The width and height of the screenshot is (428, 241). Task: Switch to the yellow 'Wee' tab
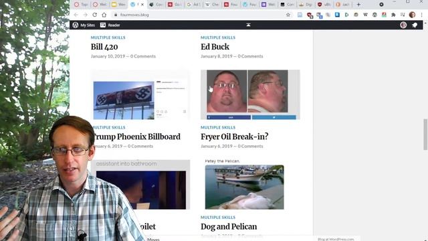pyautogui.click(x=118, y=5)
